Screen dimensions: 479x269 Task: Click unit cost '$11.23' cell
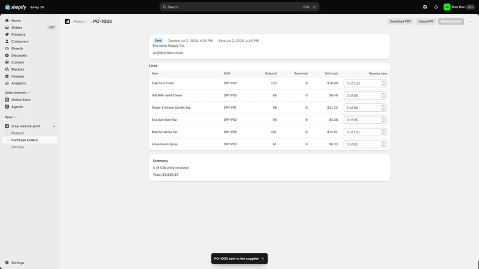tap(332, 108)
